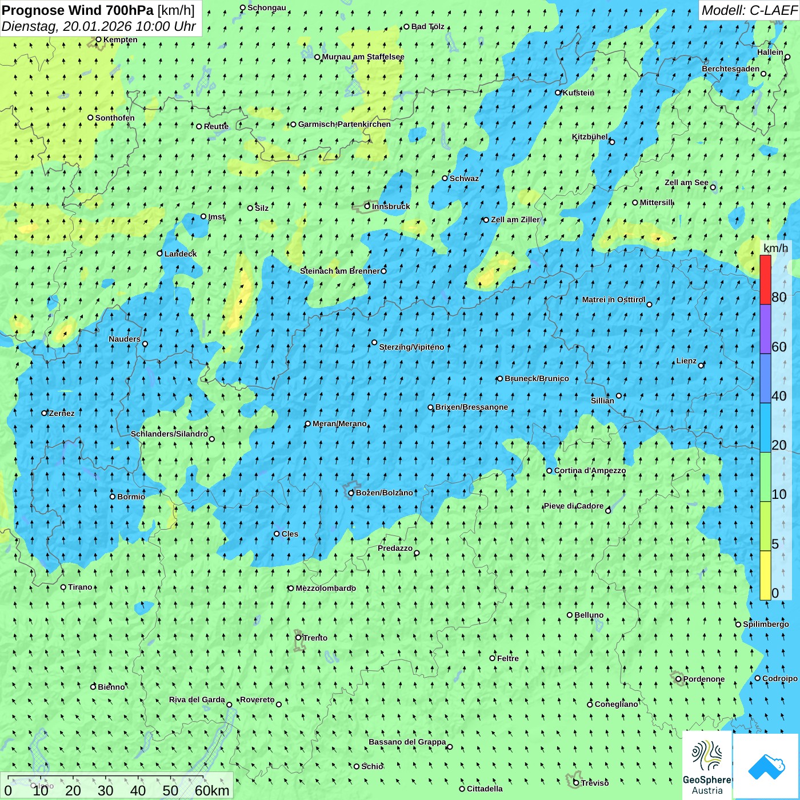
Task: Click the Treviso city marker
Action: (x=576, y=782)
